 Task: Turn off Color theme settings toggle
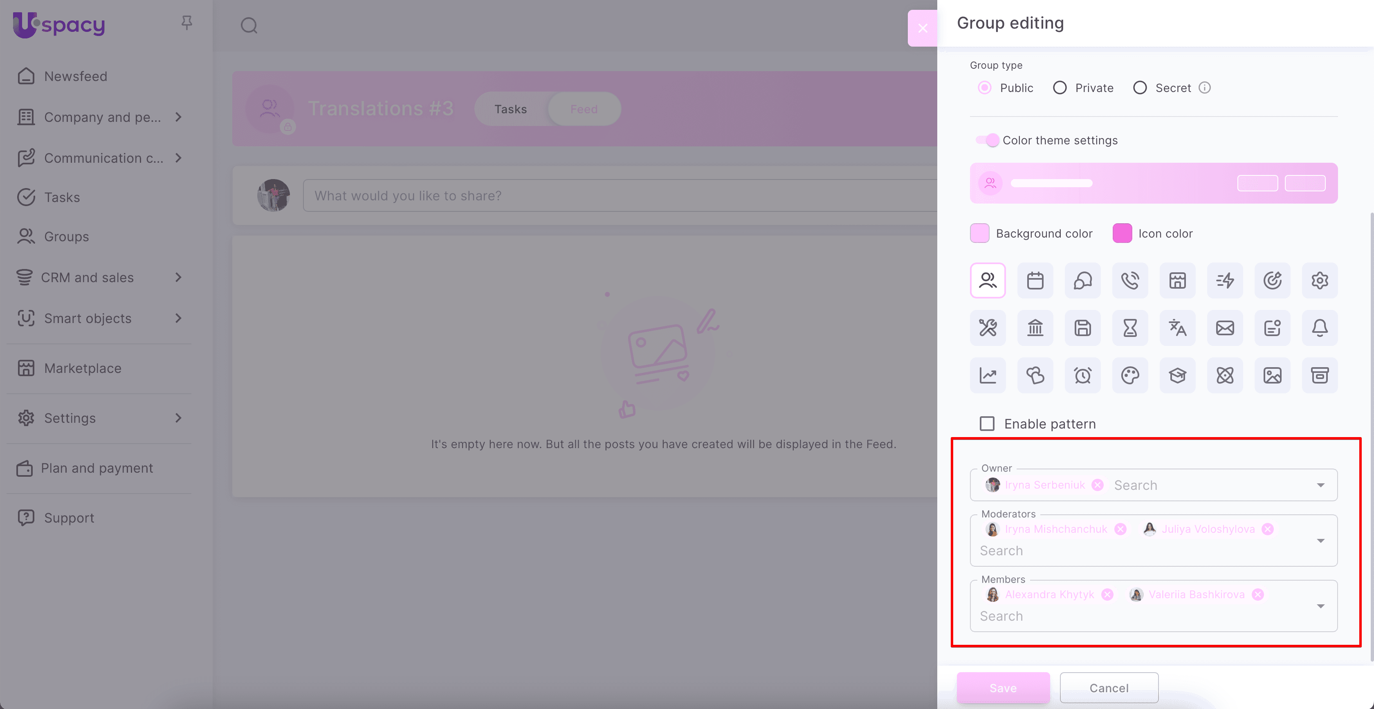pyautogui.click(x=987, y=140)
